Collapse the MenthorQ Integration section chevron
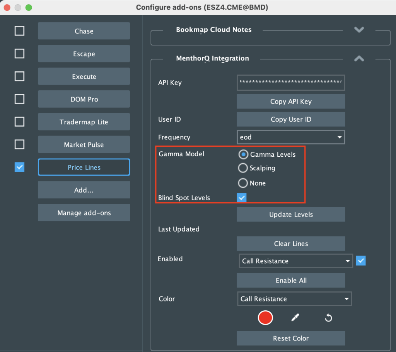 (359, 59)
